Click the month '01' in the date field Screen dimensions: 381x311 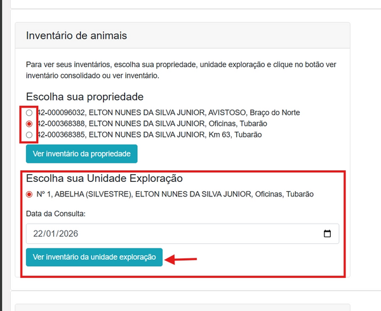tap(52, 234)
